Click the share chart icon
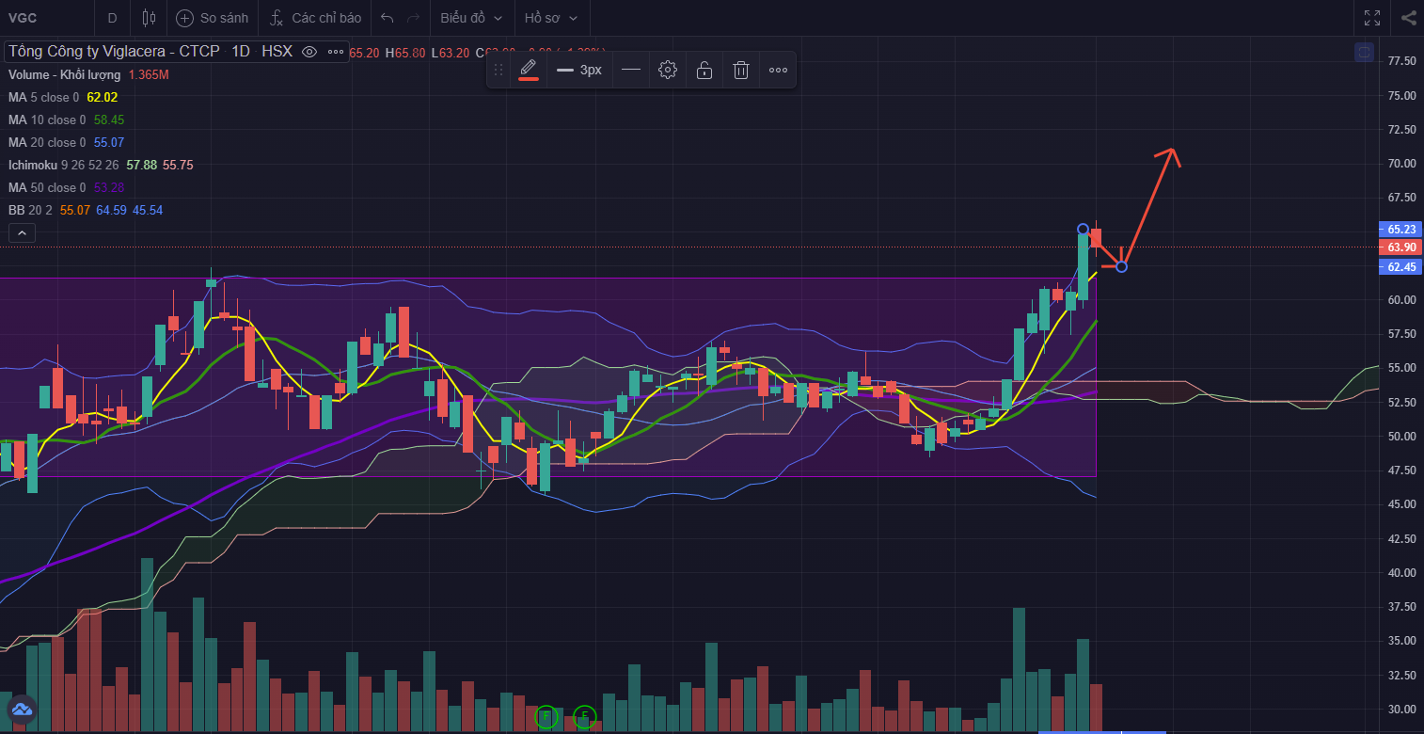The width and height of the screenshot is (1424, 734). tap(1408, 18)
